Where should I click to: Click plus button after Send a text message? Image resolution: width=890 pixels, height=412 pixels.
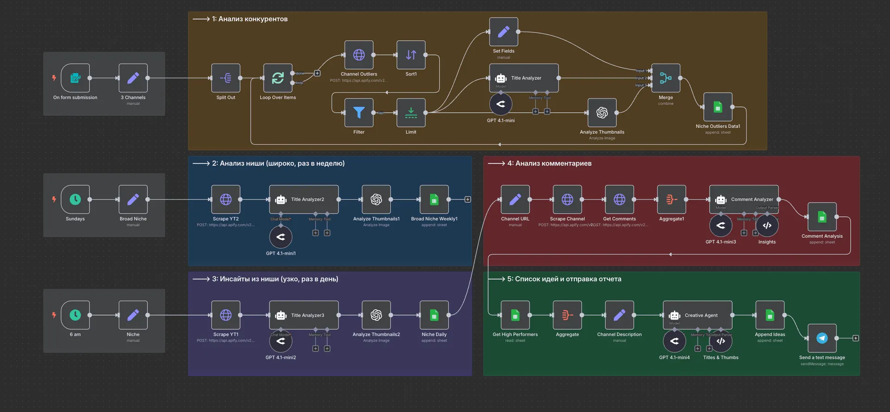tap(856, 338)
